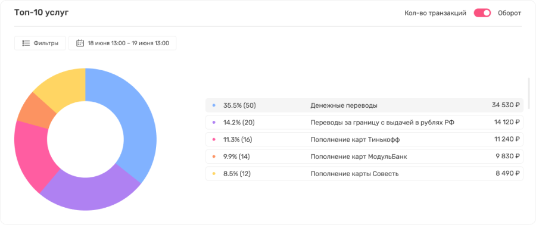Select the Денежные переводы row

(364, 105)
